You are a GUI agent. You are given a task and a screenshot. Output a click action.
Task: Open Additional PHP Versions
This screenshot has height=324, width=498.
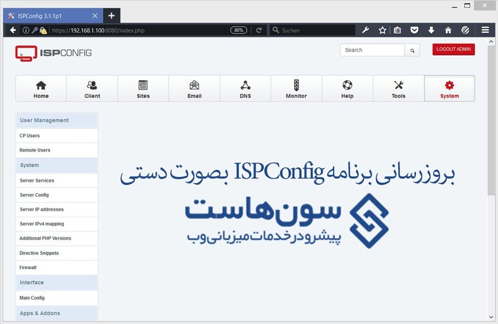click(57, 238)
